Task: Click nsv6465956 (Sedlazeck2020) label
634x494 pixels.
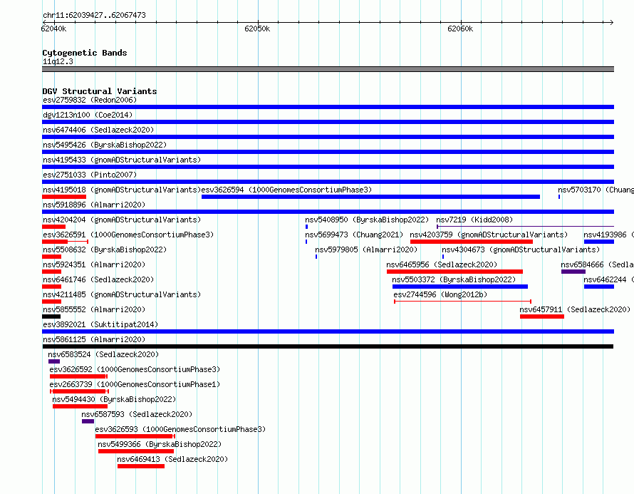Action: coord(442,264)
